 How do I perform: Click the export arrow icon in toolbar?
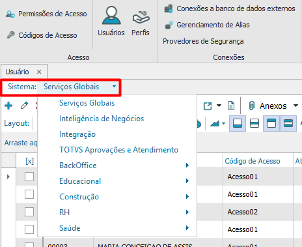click(x=208, y=106)
